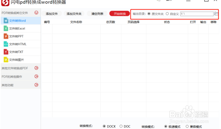Click the teal HTML file icon
This screenshot has width=221, height=129.
pyautogui.click(x=6, y=44)
